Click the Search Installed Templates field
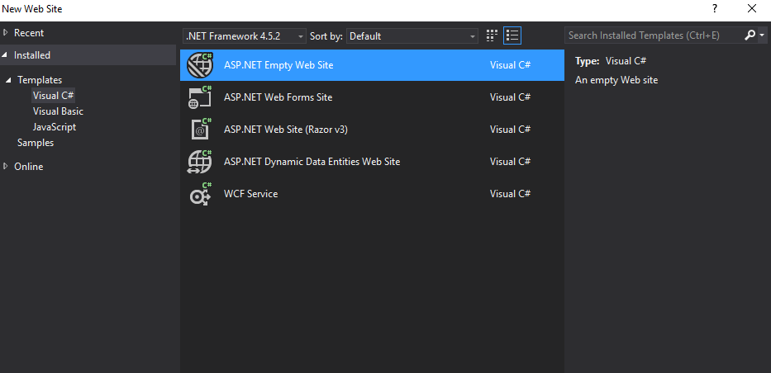 tap(653, 35)
